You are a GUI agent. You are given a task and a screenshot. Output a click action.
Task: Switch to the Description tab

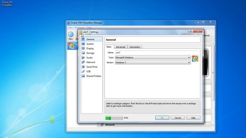point(135,47)
